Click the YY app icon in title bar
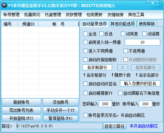164x133 pixels. 4,5
